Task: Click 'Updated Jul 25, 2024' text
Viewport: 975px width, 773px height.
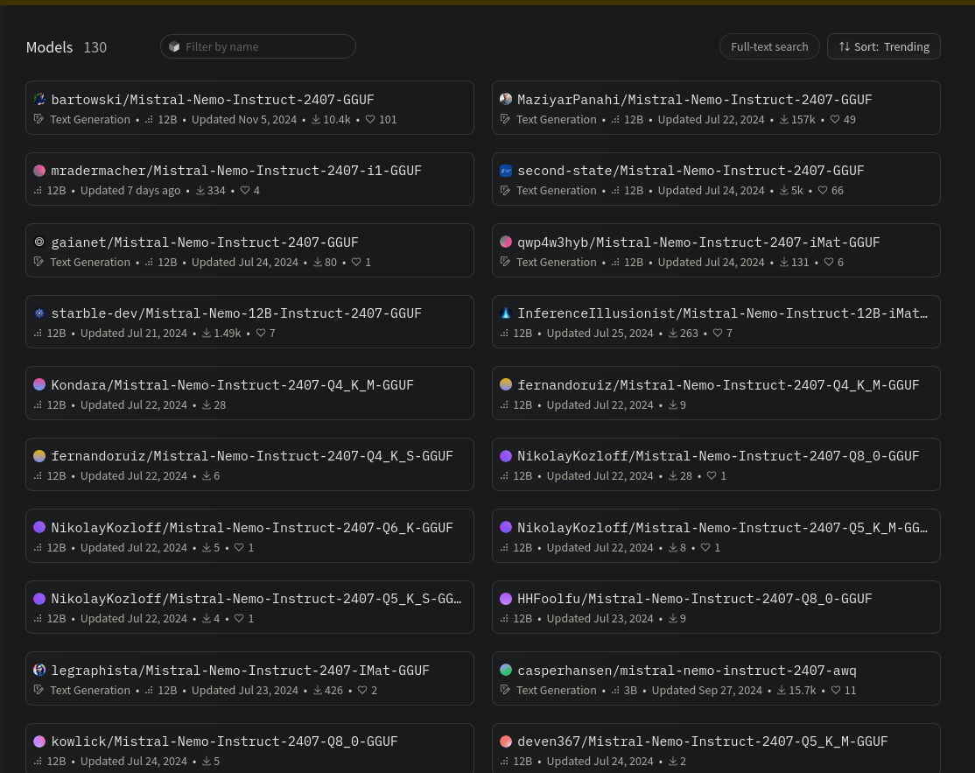Action: [600, 334]
